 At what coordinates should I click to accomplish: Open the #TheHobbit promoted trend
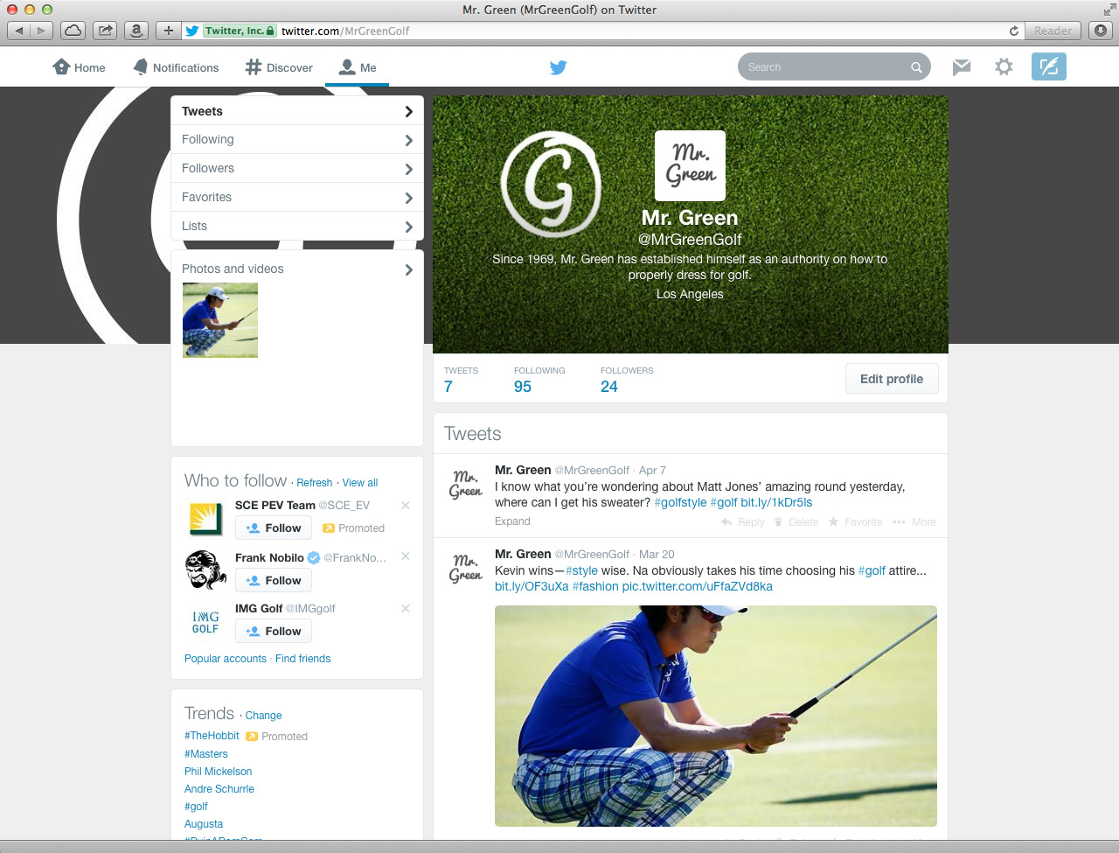pyautogui.click(x=212, y=736)
